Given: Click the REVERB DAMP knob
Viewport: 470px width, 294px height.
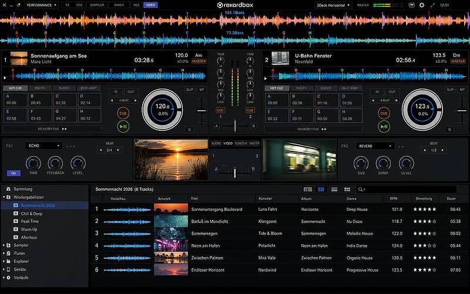Looking at the screenshot, I should [383, 164].
